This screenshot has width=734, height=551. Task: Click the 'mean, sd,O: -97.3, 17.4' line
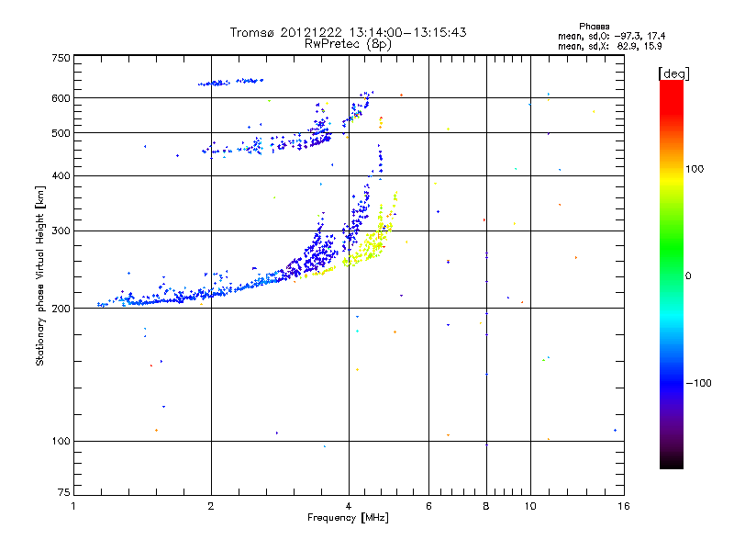[611, 36]
